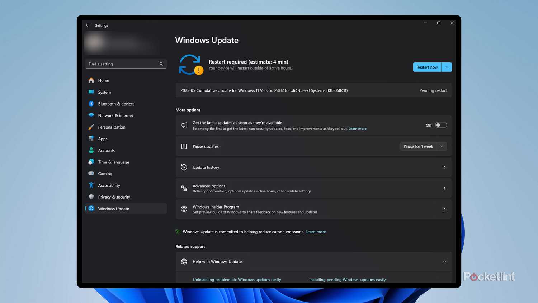Click the Restart now button
The image size is (538, 303).
coord(427,67)
